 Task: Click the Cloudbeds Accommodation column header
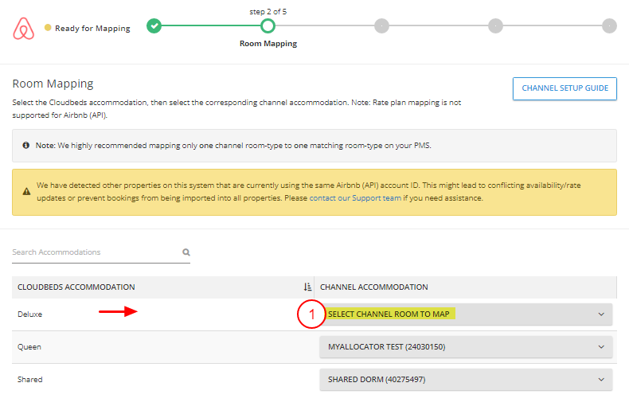(76, 287)
